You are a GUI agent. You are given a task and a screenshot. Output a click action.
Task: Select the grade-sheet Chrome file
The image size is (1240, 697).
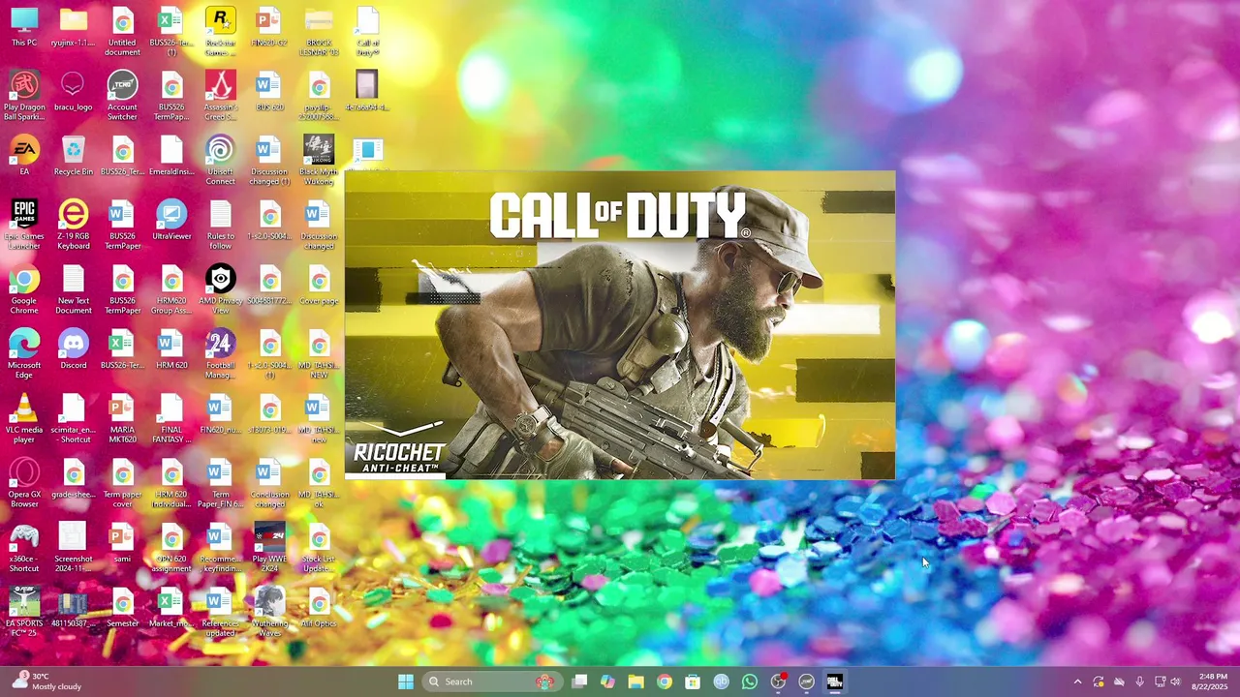tap(74, 480)
